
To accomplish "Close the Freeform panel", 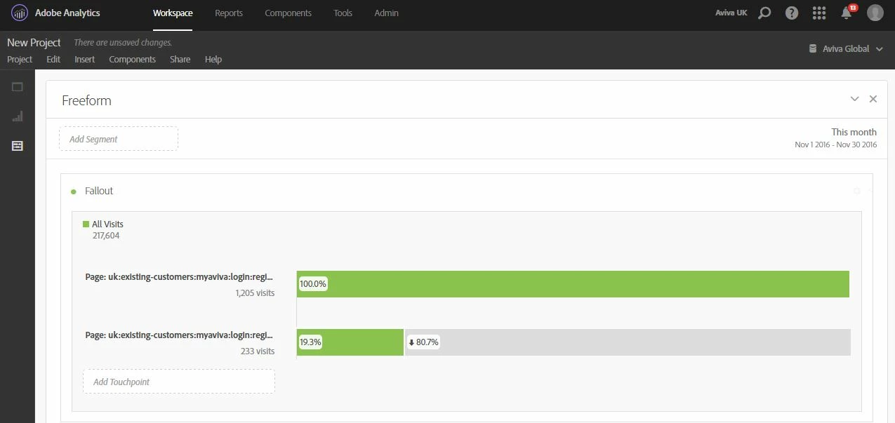I will (873, 99).
